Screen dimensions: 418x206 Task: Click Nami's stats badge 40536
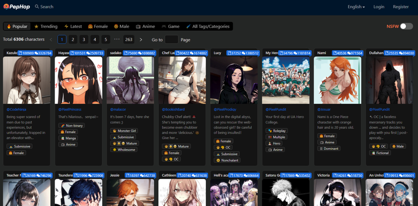coord(348,53)
